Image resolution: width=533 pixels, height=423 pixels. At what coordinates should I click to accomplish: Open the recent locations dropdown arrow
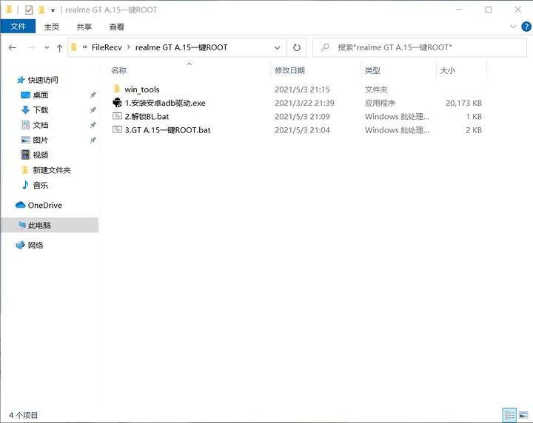point(47,48)
